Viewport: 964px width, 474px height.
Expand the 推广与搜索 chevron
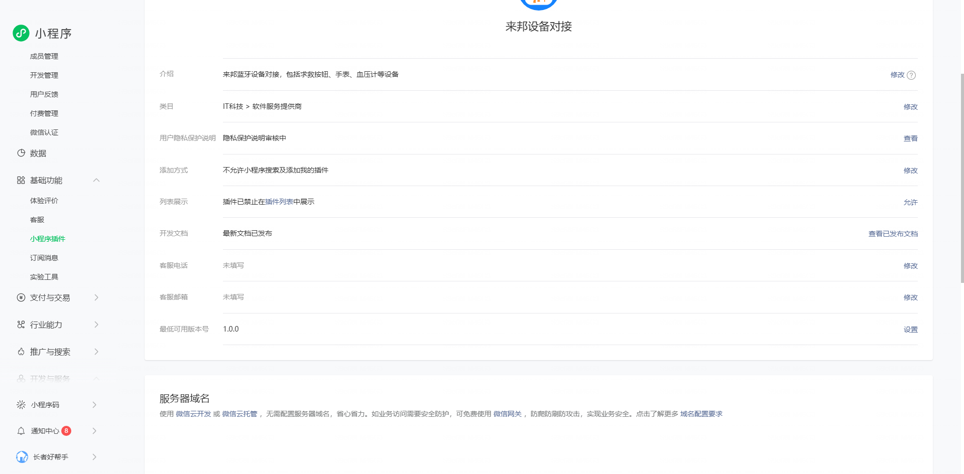(x=96, y=352)
